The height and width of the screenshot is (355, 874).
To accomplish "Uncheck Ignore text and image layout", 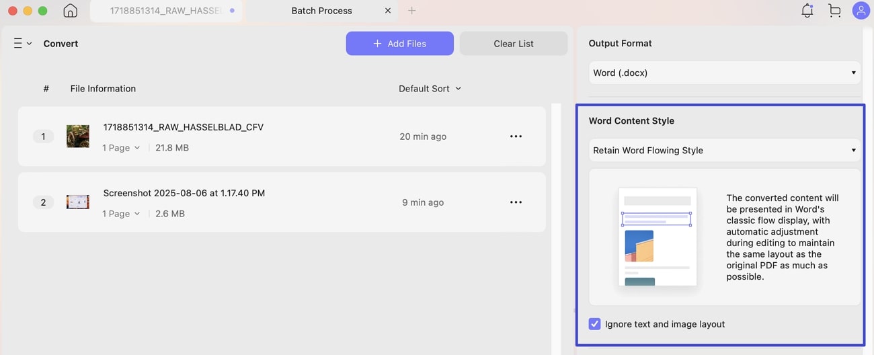I will 594,324.
